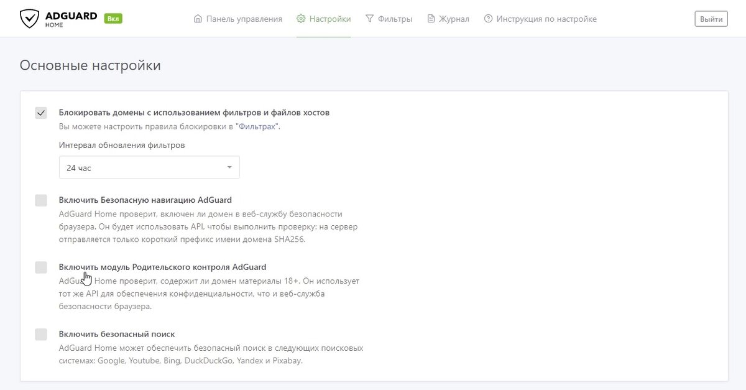
Task: Open the filter update interval dropdown "24 час"
Action: [149, 167]
